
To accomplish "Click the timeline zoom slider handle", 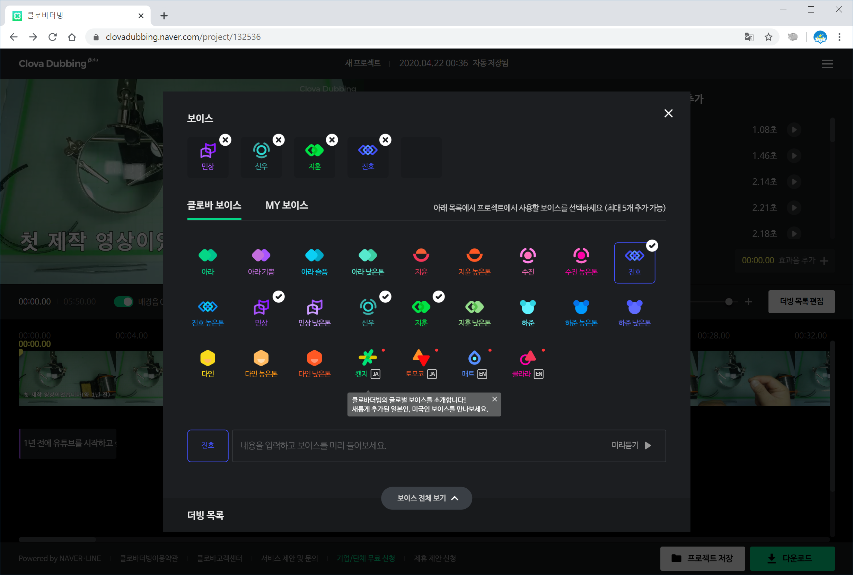I will 729,301.
